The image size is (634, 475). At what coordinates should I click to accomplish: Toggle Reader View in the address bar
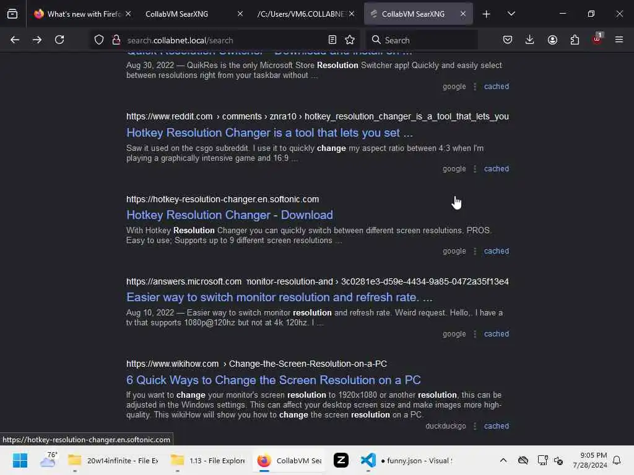332,40
